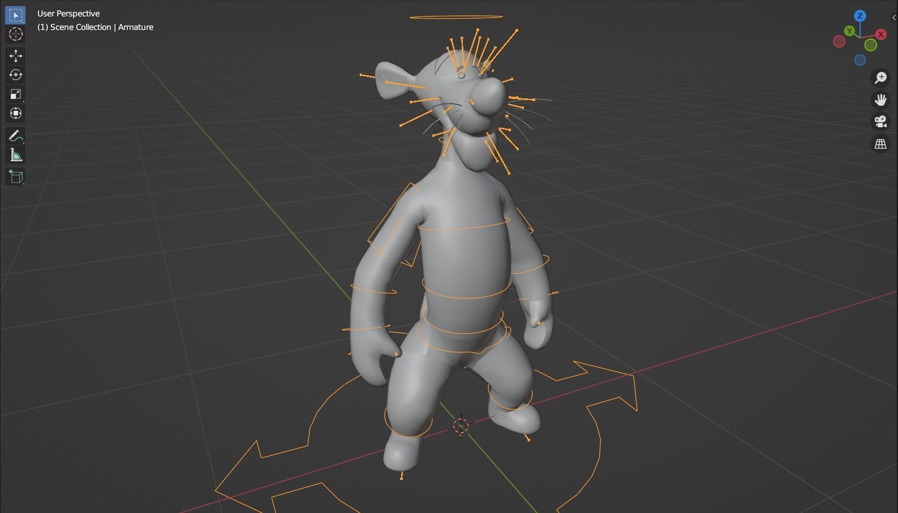Click the 'User Perspective' text label
Viewport: 898px width, 513px height.
tap(68, 14)
